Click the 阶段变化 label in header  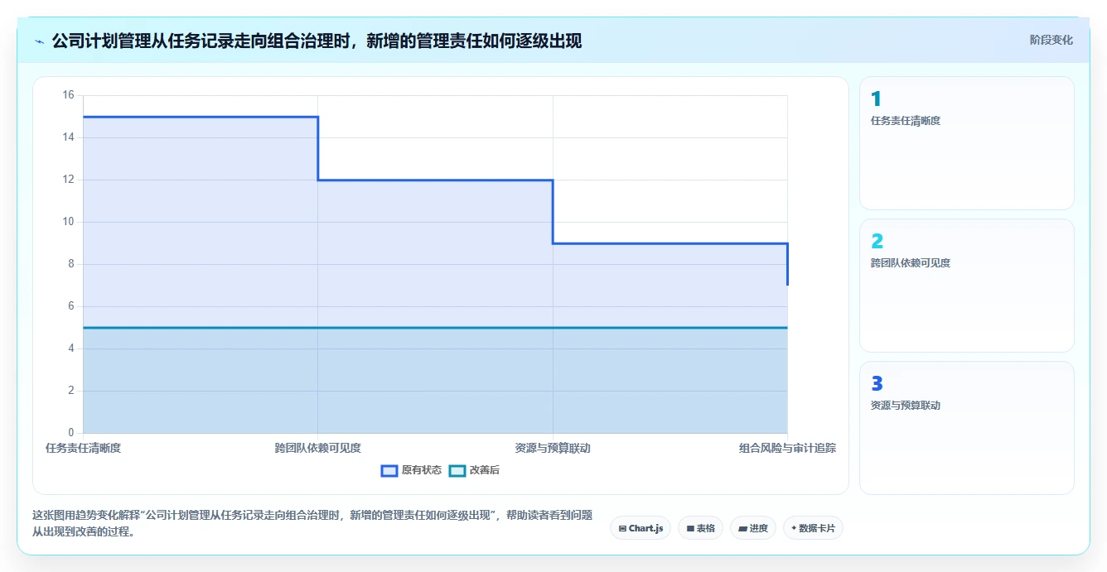(1051, 40)
